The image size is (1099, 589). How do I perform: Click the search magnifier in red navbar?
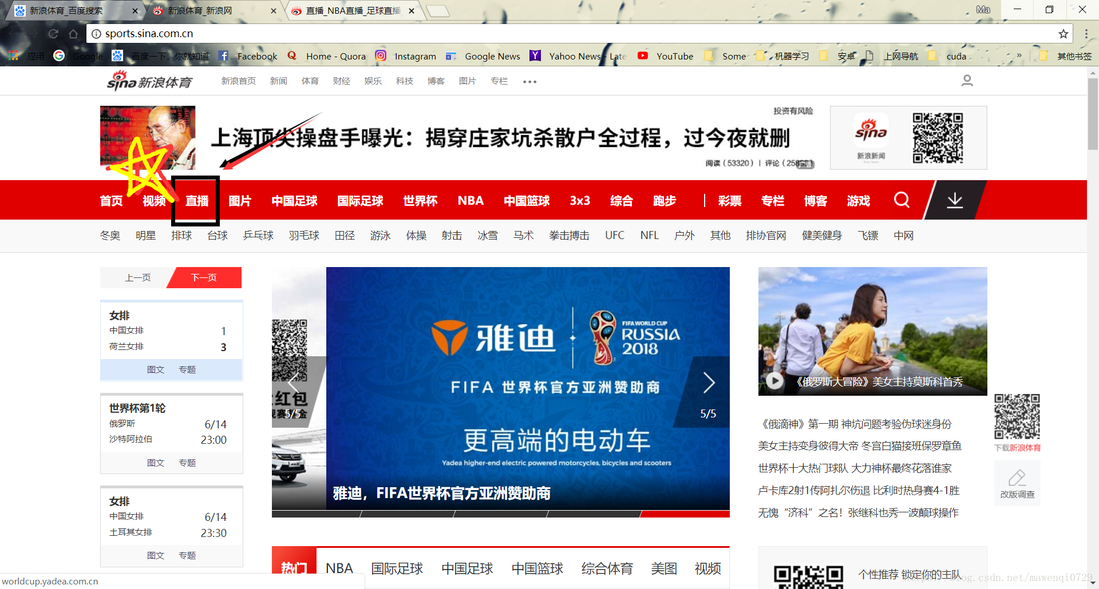tap(902, 200)
